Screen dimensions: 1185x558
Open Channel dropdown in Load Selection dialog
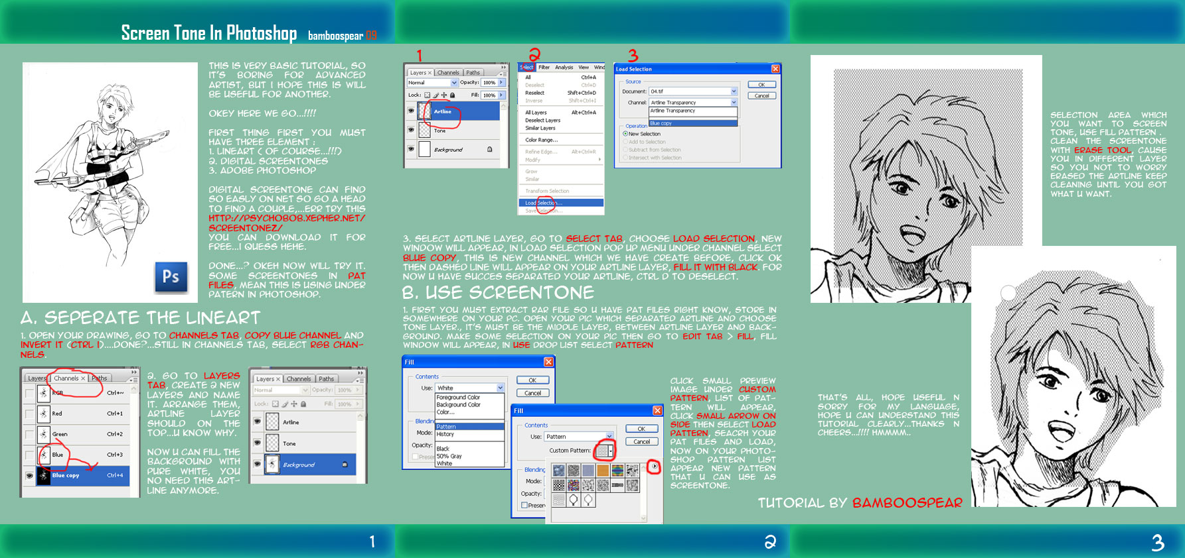pos(734,102)
